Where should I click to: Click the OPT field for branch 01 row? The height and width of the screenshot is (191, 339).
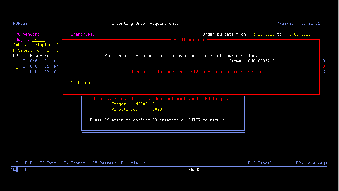(17, 67)
